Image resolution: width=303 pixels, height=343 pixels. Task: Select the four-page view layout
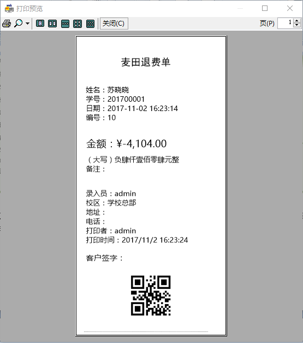[78, 24]
